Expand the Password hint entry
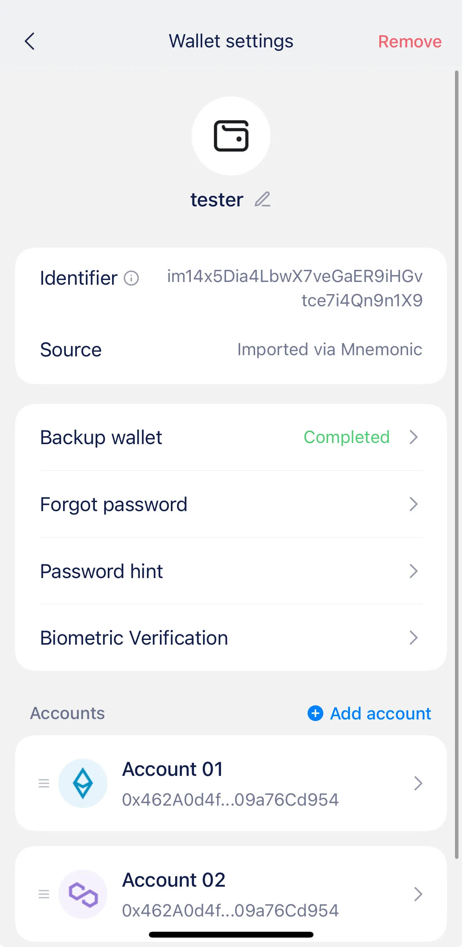This screenshot has height=947, width=462. coord(231,571)
